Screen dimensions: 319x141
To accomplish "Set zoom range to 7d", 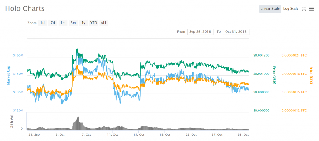I will (53, 23).
